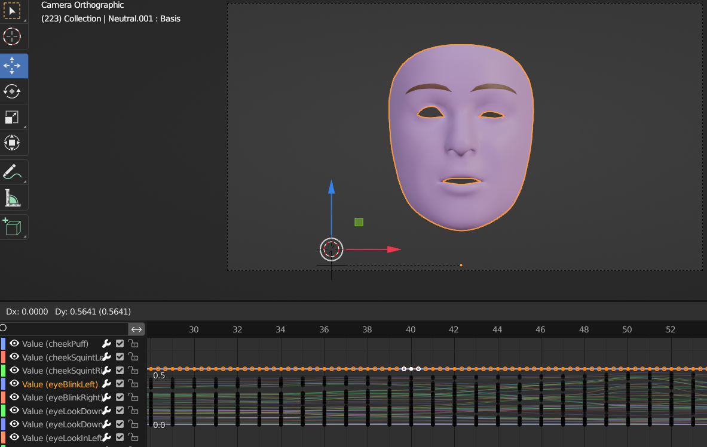Toggle modifiers wrench for eyeBlinkLeft
The width and height of the screenshot is (707, 447).
click(x=107, y=384)
